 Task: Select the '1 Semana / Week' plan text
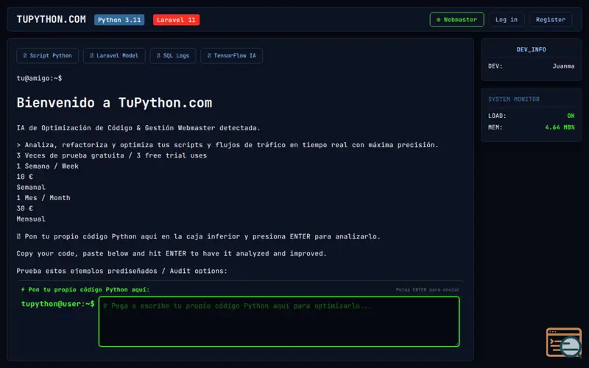click(x=47, y=166)
